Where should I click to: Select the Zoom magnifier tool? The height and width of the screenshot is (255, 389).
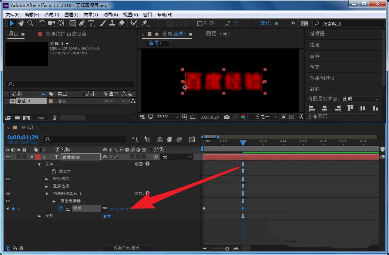30,23
